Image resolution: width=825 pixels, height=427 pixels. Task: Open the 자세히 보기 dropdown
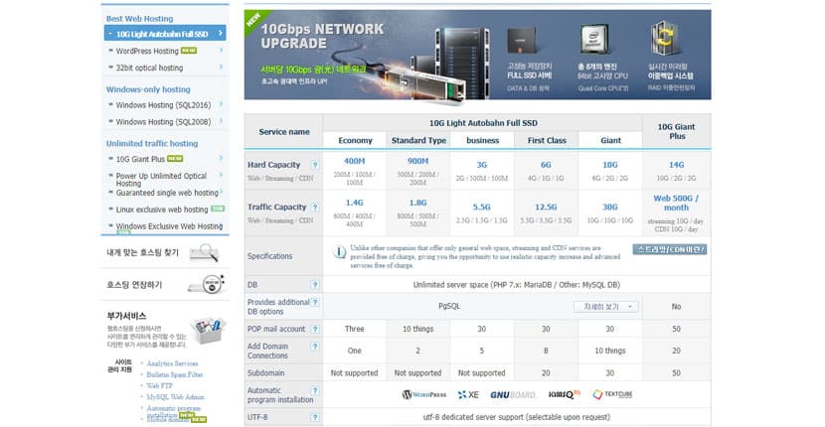point(605,307)
